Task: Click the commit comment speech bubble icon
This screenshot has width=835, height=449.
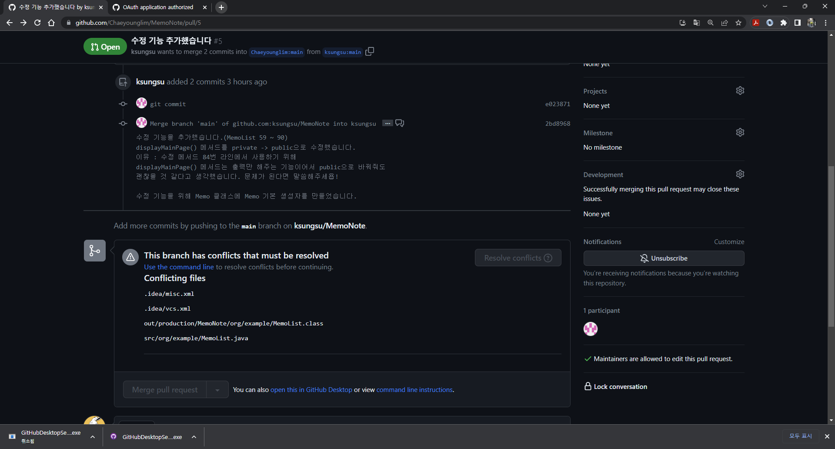Action: click(400, 123)
